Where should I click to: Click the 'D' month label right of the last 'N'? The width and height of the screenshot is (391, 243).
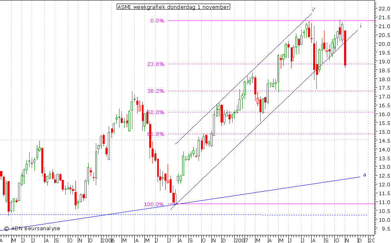pyautogui.click(x=360, y=241)
